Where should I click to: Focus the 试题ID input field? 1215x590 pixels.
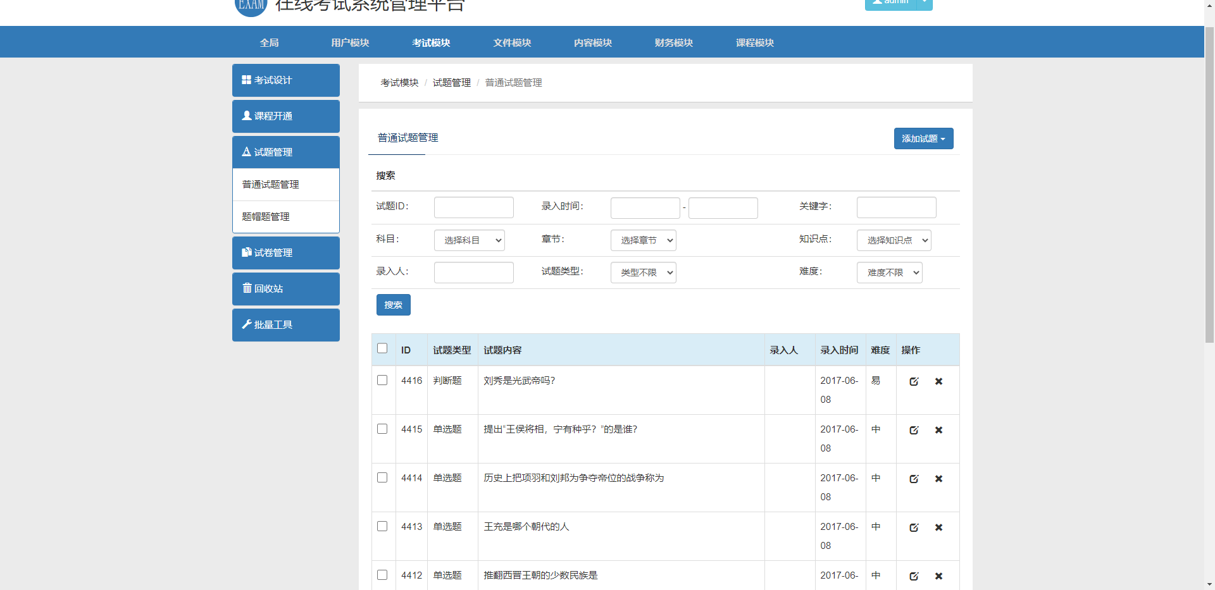coord(473,207)
